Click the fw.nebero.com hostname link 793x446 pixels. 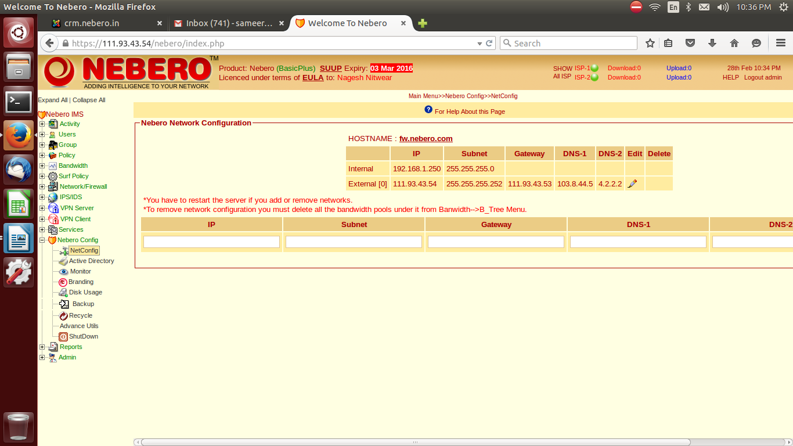coord(426,138)
